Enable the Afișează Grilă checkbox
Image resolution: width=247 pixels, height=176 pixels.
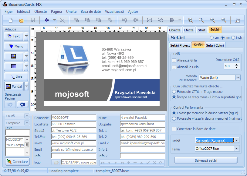pos(174,60)
